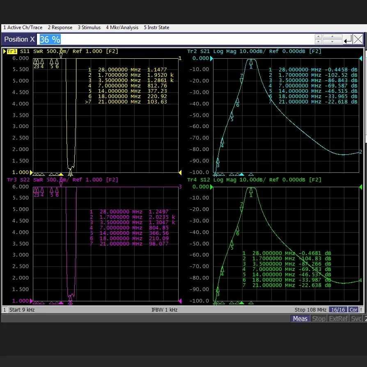367x367 pixels.
Task: Click the large up step button
Action: coord(332,37)
